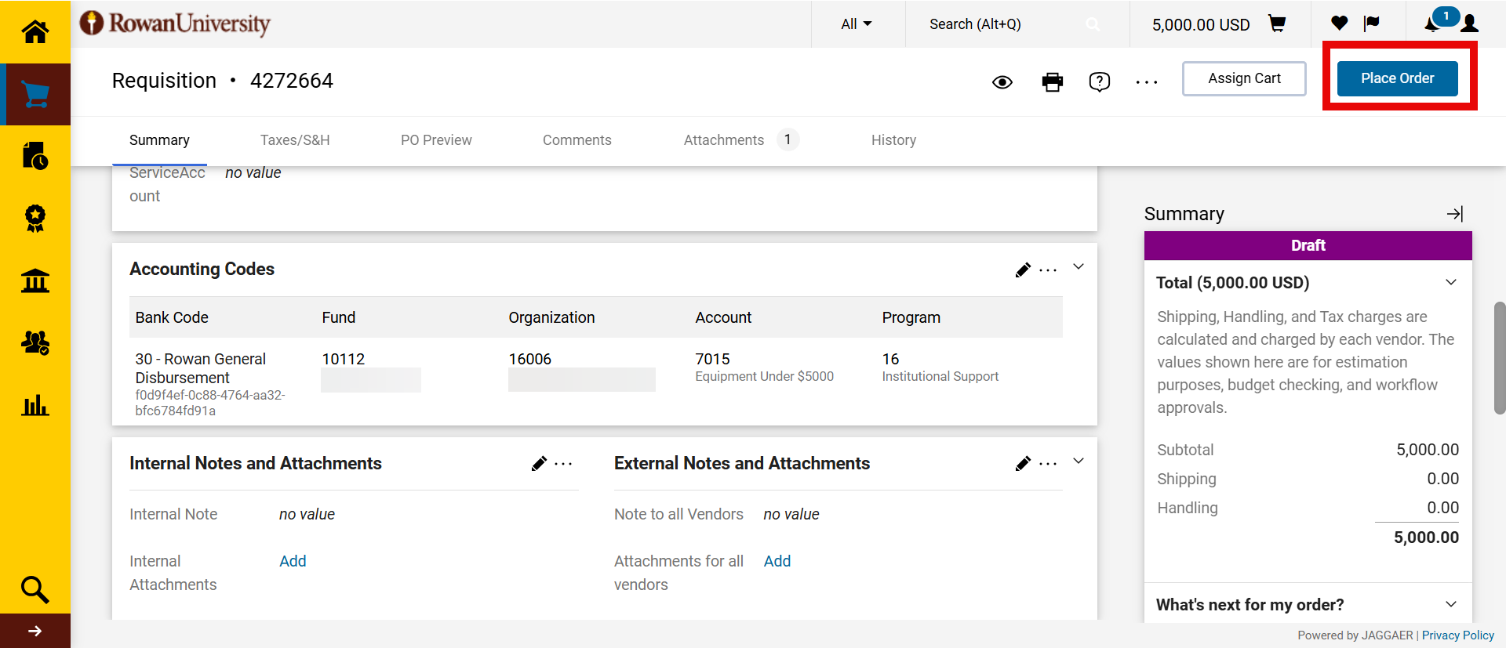This screenshot has height=648, width=1506.
Task: Edit Accounting Codes with pencil icon
Action: (x=1023, y=270)
